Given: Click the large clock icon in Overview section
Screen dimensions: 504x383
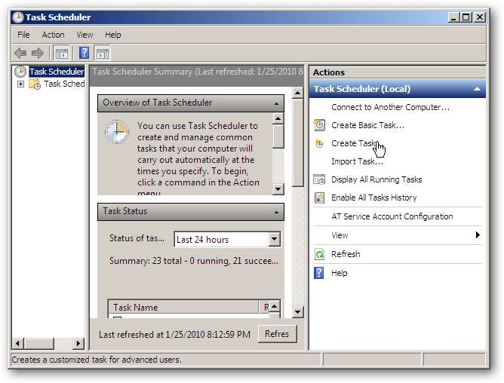Looking at the screenshot, I should click(117, 132).
